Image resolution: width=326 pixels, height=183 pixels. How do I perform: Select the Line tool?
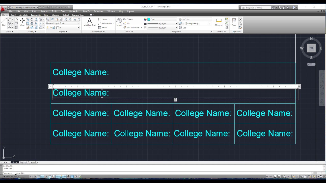pos(4,22)
